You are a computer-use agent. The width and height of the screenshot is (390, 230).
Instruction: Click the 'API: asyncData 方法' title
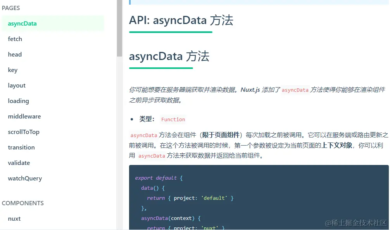(x=181, y=21)
